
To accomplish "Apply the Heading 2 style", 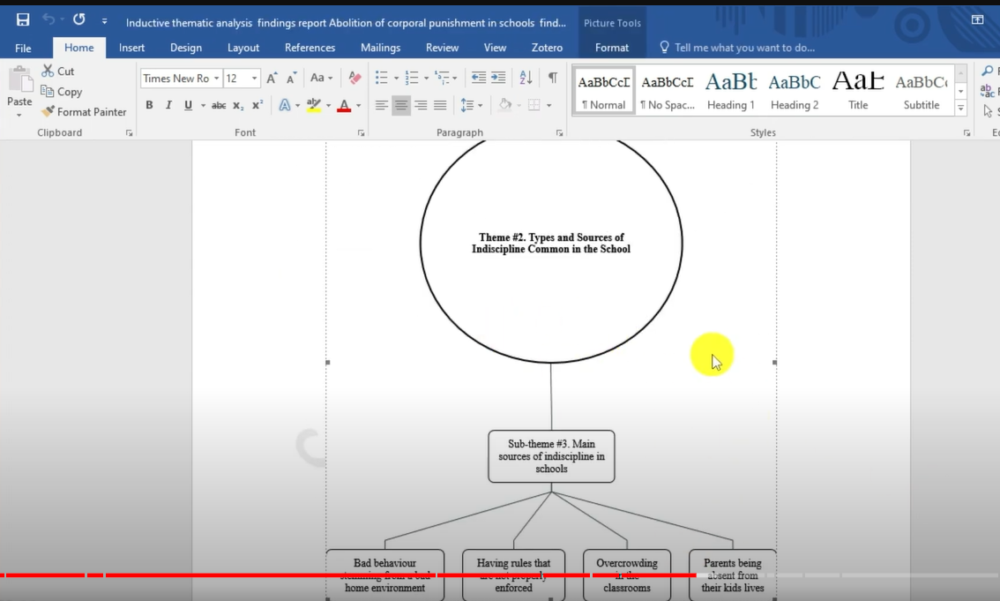I will 795,91.
